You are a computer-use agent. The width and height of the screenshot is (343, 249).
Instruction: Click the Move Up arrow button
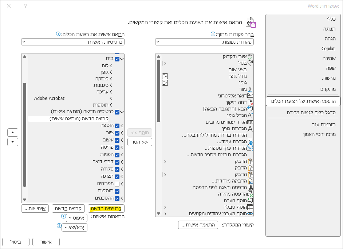click(13, 132)
